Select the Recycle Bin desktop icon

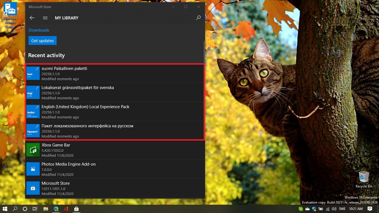[x=364, y=179]
